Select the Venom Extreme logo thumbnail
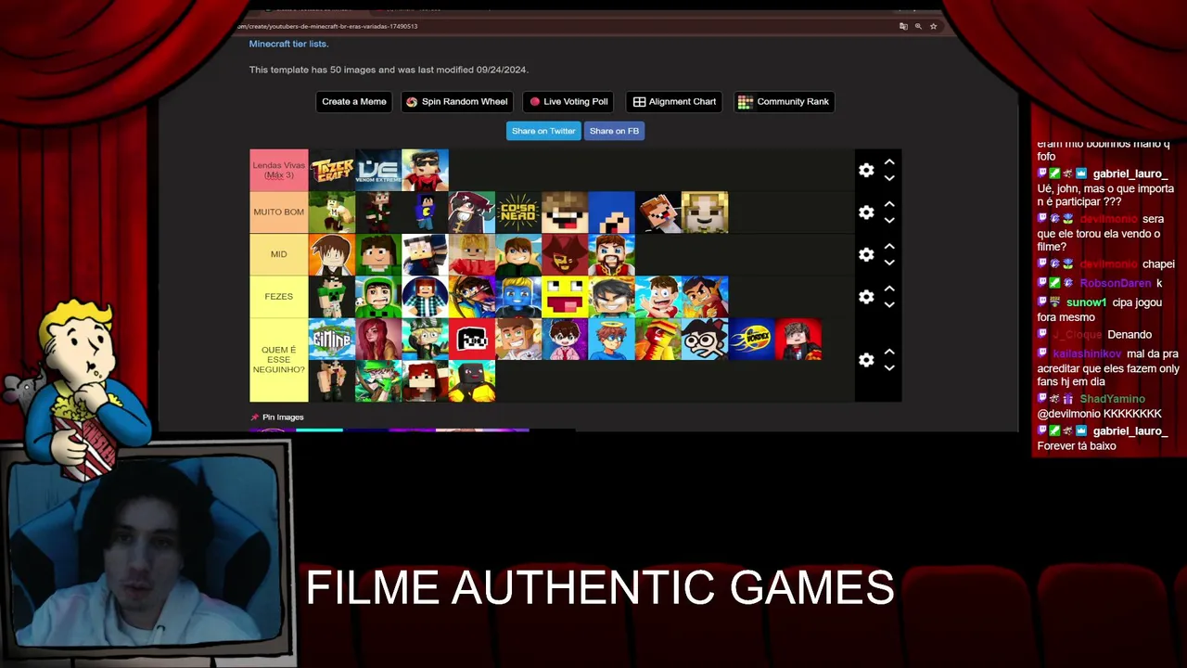Image resolution: width=1187 pixels, height=668 pixels. point(378,171)
